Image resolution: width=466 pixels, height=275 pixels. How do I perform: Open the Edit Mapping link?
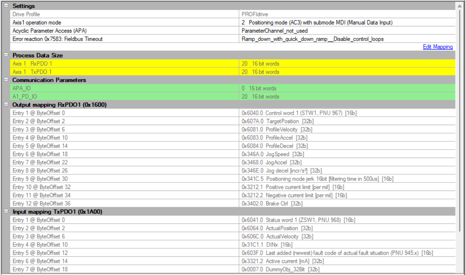[437, 47]
